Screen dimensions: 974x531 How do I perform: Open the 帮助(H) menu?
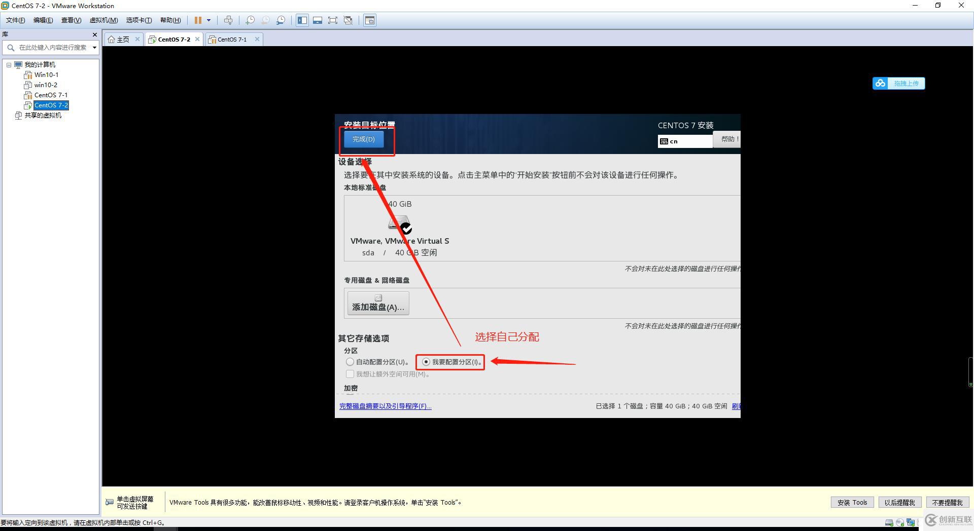170,20
